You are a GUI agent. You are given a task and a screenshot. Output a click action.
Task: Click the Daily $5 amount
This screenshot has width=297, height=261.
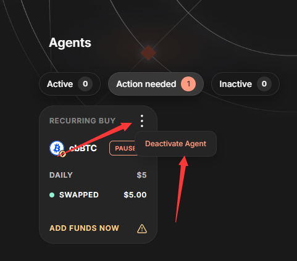141,175
